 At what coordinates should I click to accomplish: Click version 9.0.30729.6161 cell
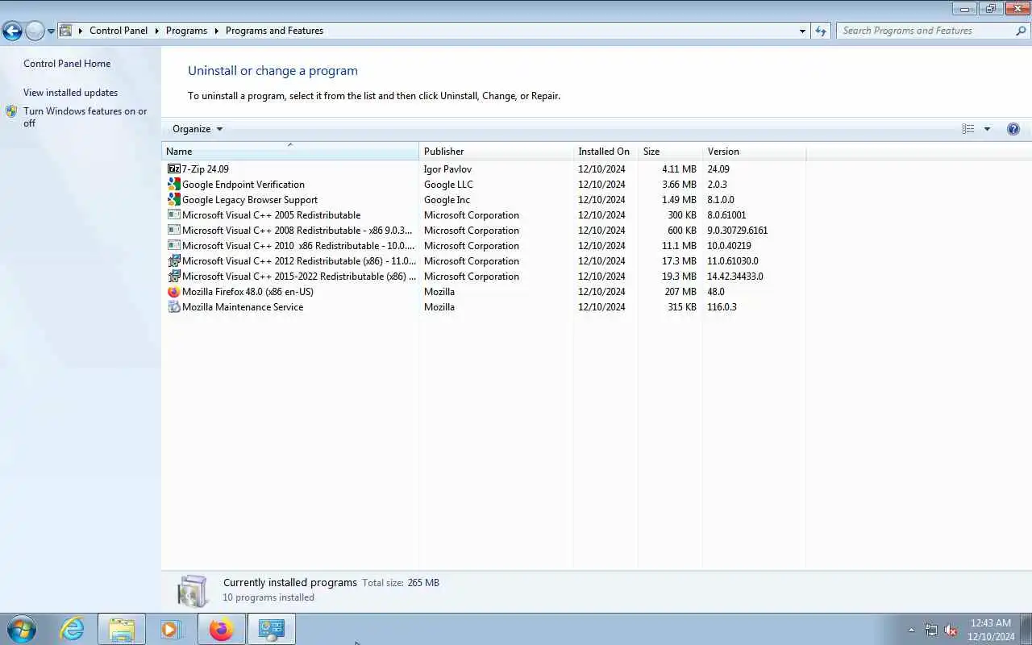click(x=737, y=231)
